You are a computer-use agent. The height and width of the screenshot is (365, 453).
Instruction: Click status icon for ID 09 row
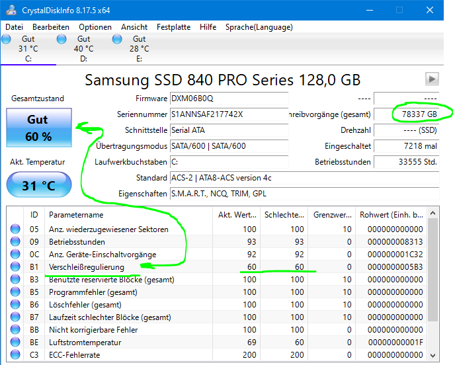15,241
